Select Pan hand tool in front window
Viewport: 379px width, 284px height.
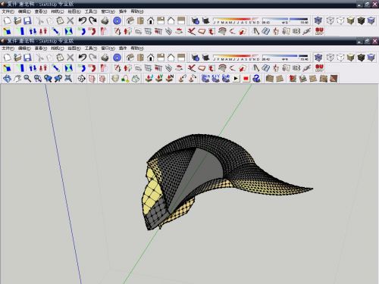tap(17, 79)
